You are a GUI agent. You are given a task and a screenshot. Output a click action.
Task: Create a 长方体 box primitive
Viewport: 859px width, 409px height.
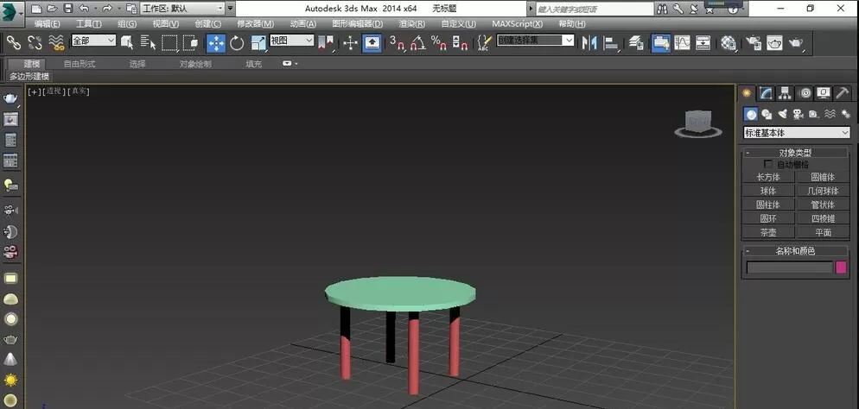(768, 177)
